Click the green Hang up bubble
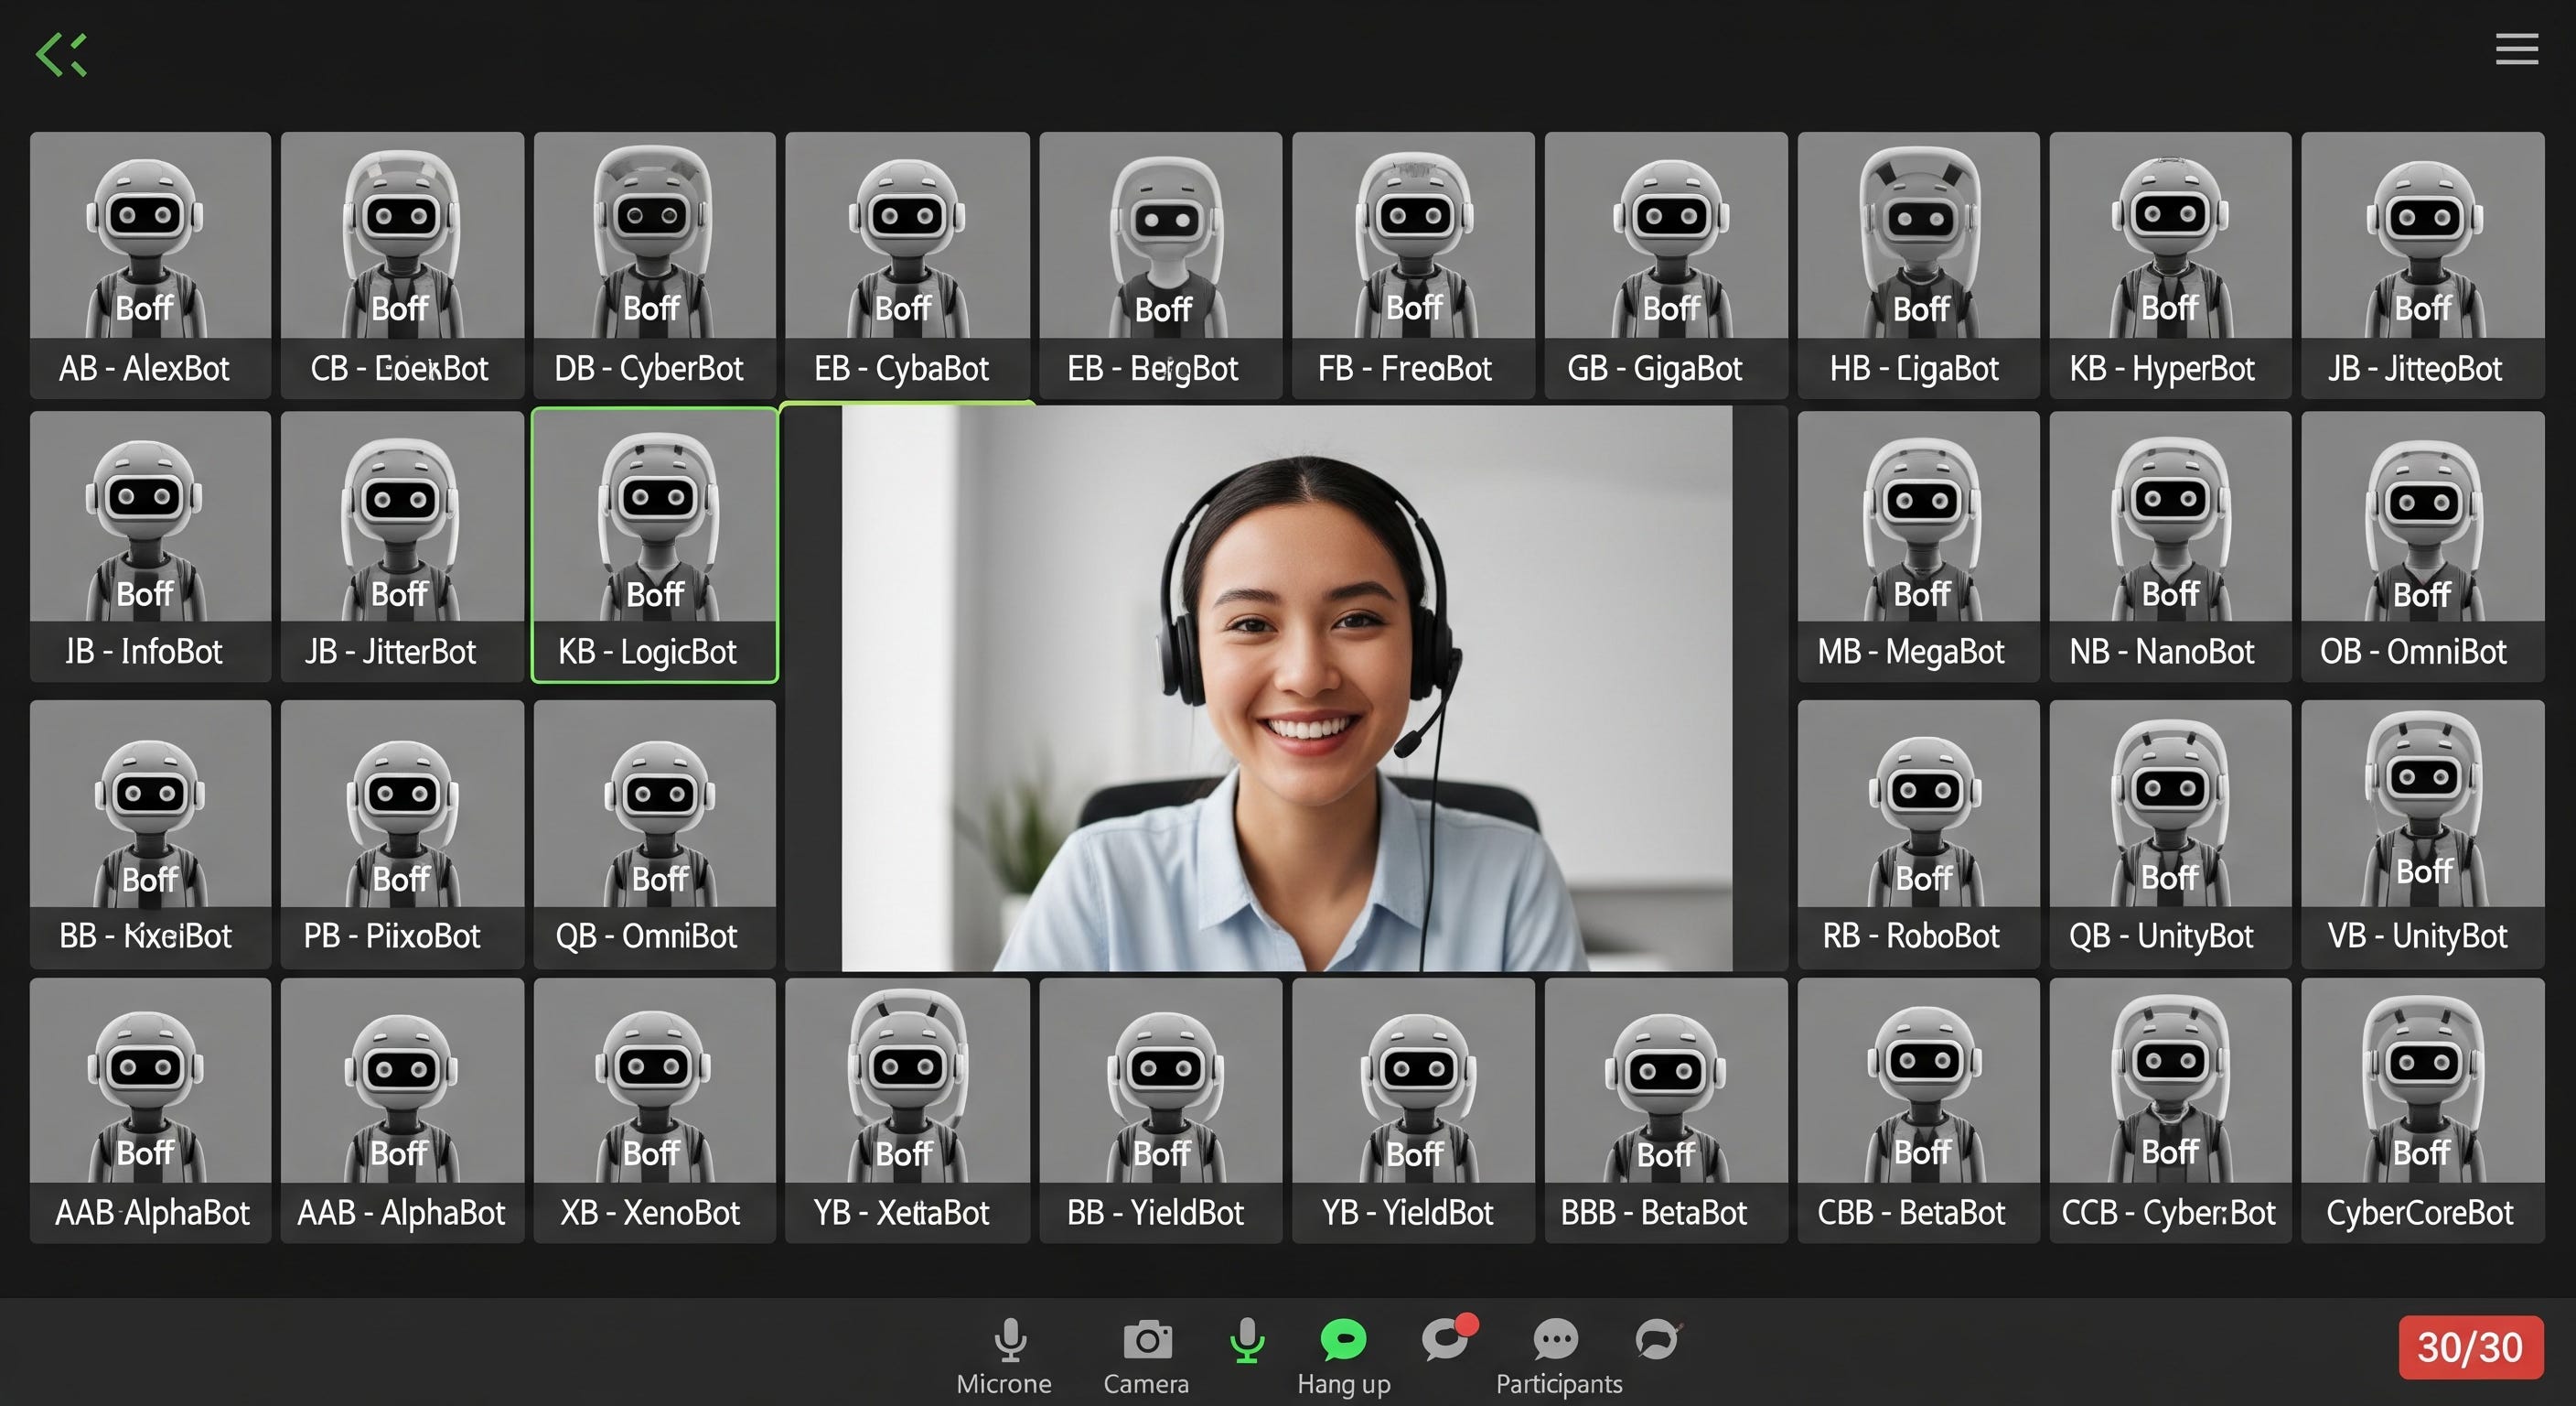 pos(1343,1340)
